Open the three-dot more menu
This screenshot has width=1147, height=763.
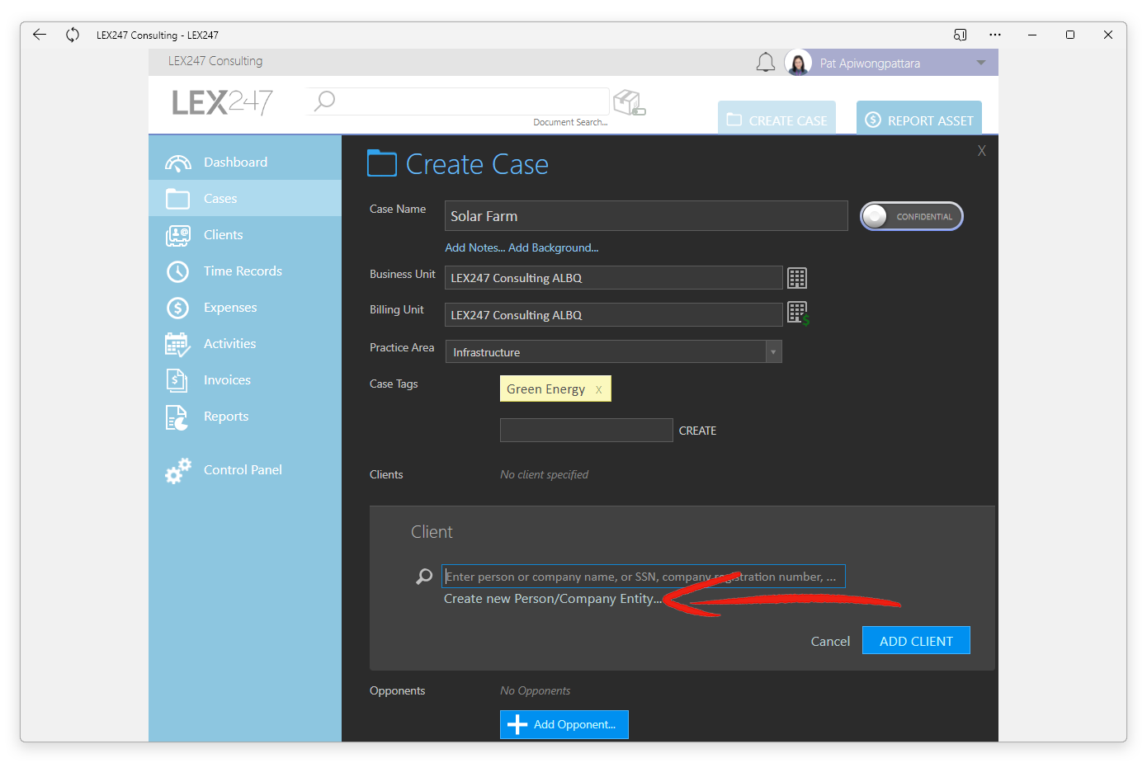pos(995,35)
